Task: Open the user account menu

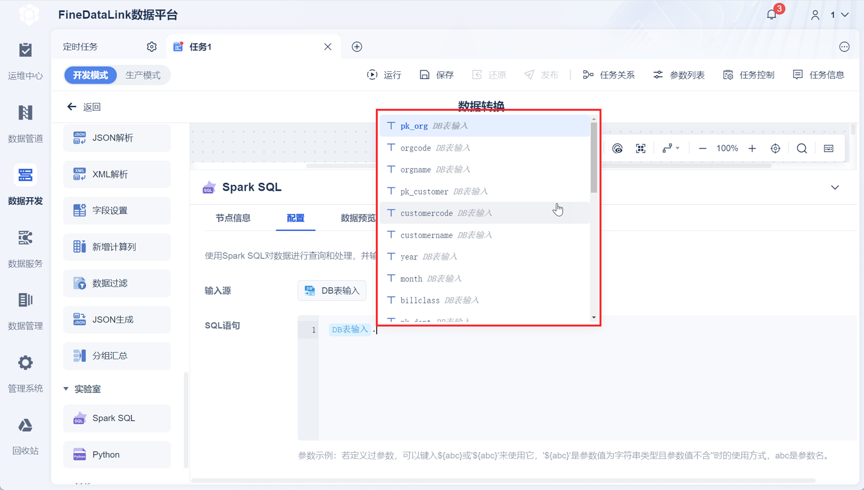Action: [x=831, y=15]
